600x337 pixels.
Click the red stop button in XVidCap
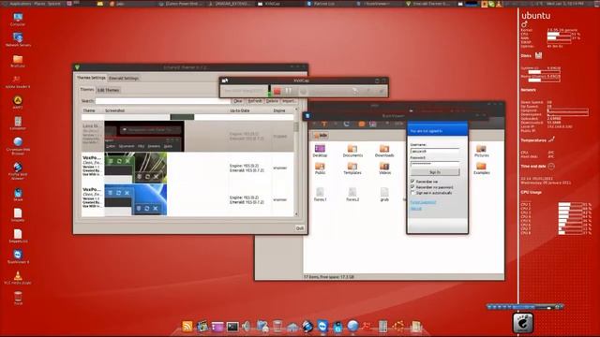click(x=277, y=91)
